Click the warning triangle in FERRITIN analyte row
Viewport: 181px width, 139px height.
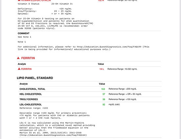(x=19, y=69)
